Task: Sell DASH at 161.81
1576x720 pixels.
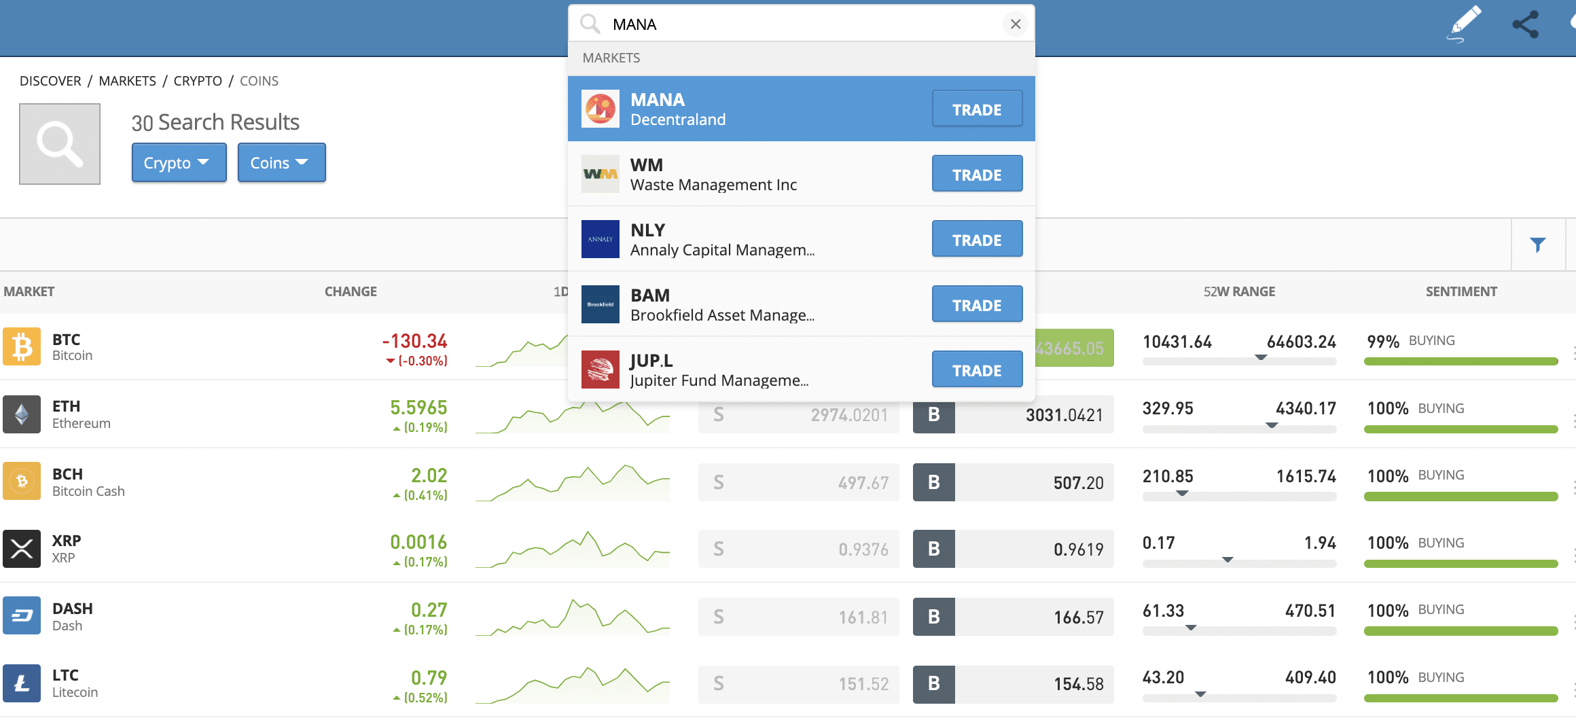Action: point(799,617)
